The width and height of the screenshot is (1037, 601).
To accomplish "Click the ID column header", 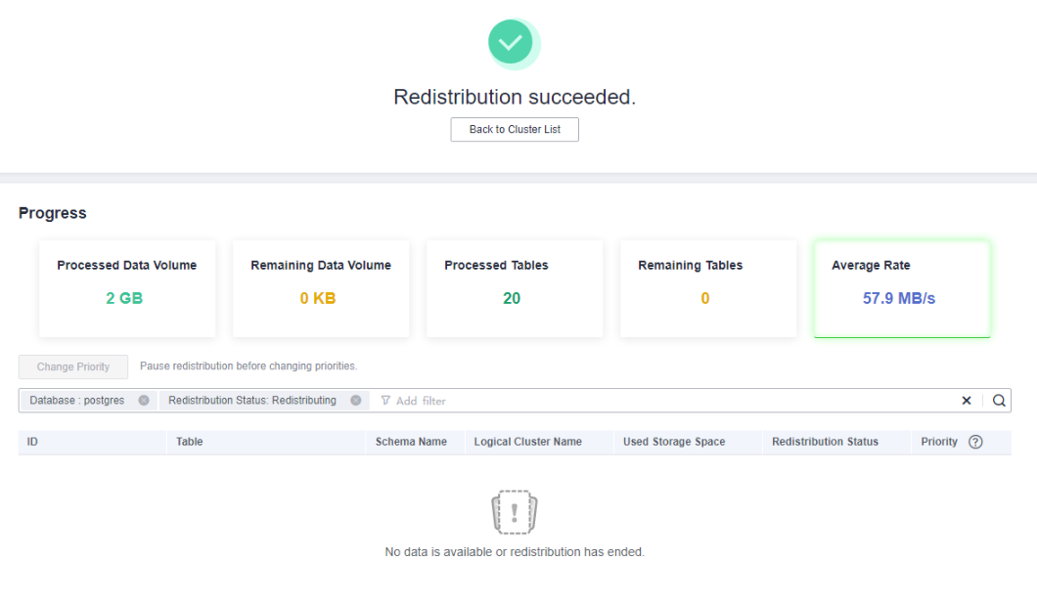I will (33, 442).
